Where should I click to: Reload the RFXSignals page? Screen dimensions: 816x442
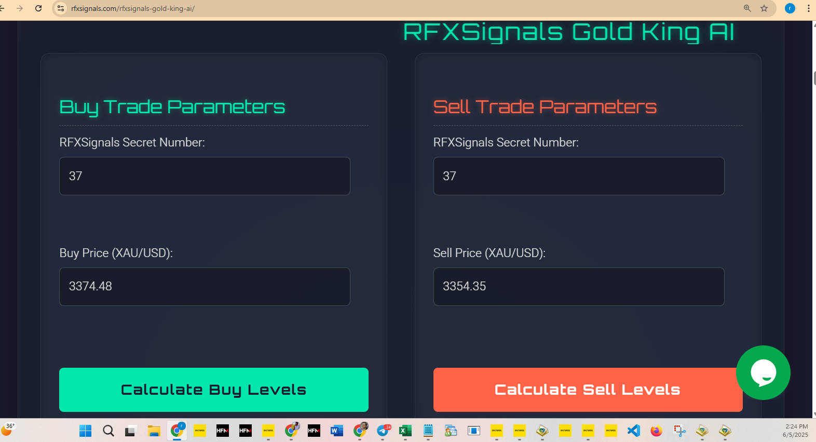[x=38, y=8]
